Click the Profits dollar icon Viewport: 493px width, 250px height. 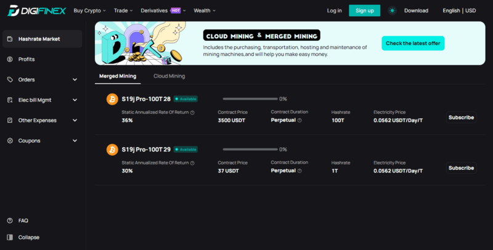click(10, 59)
